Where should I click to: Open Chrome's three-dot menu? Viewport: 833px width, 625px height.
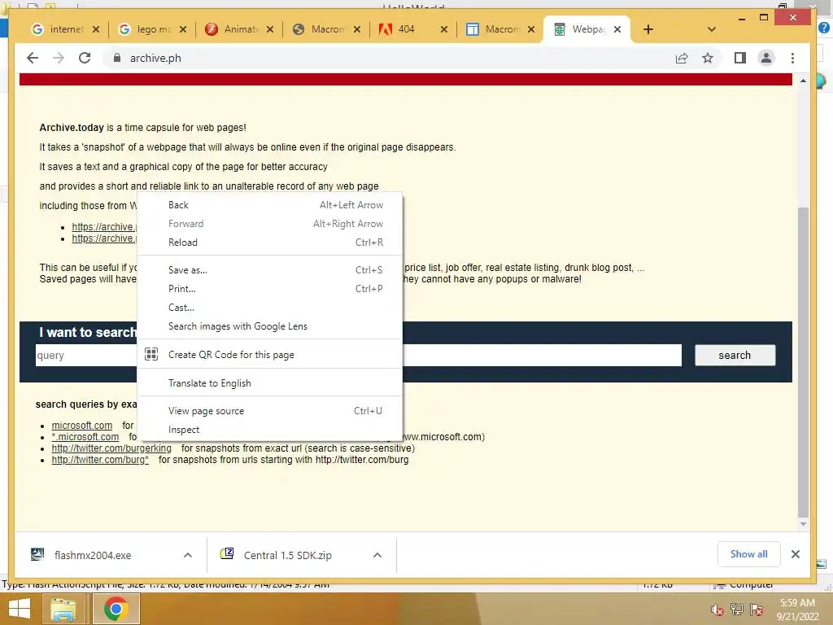click(792, 58)
